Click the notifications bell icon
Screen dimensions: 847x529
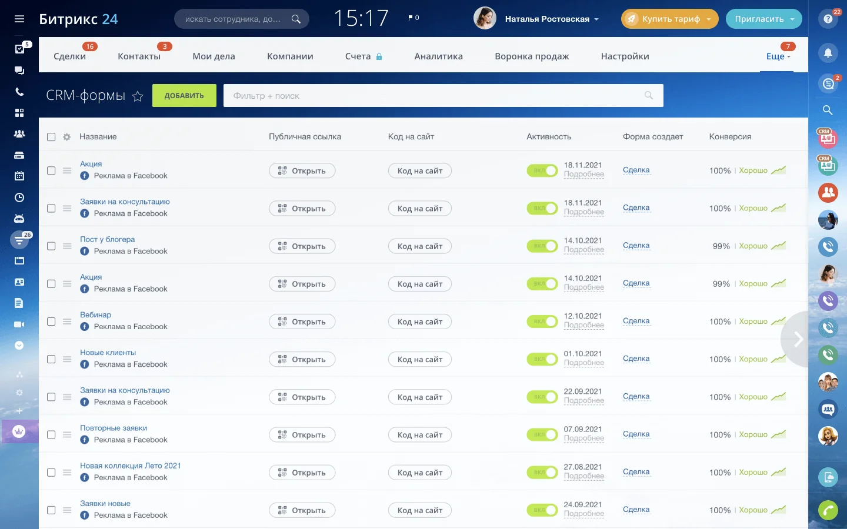tap(828, 53)
